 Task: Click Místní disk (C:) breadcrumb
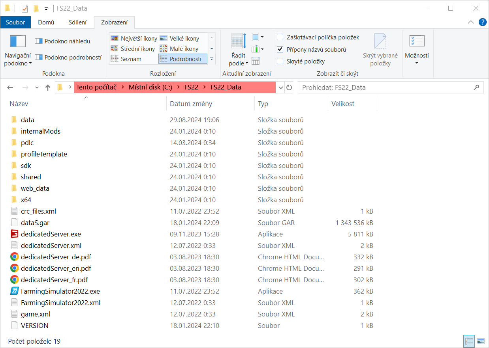(x=150, y=87)
